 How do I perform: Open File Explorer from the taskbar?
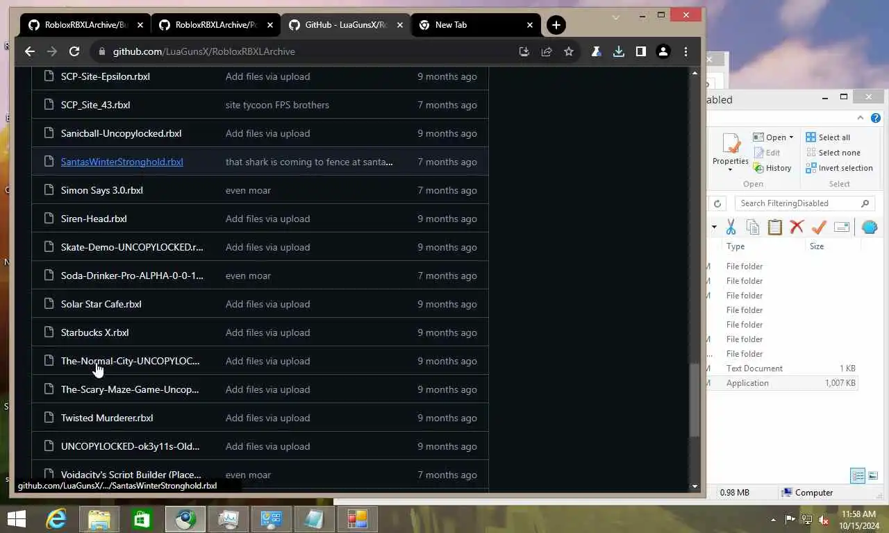click(99, 519)
